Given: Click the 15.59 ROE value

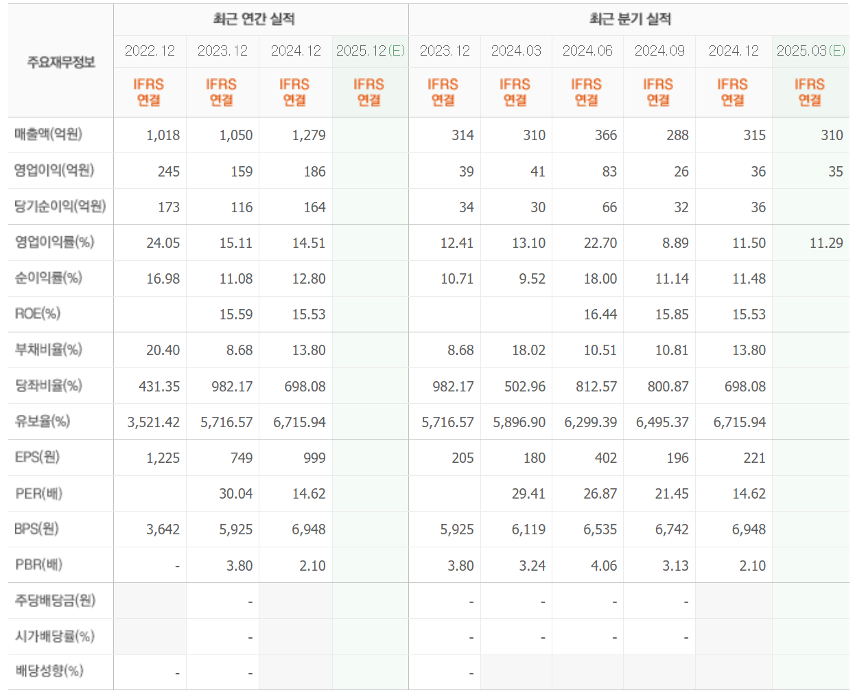Looking at the screenshot, I should click(236, 315).
